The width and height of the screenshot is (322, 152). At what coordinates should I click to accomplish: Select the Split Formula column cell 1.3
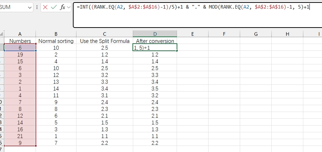[x=104, y=129]
